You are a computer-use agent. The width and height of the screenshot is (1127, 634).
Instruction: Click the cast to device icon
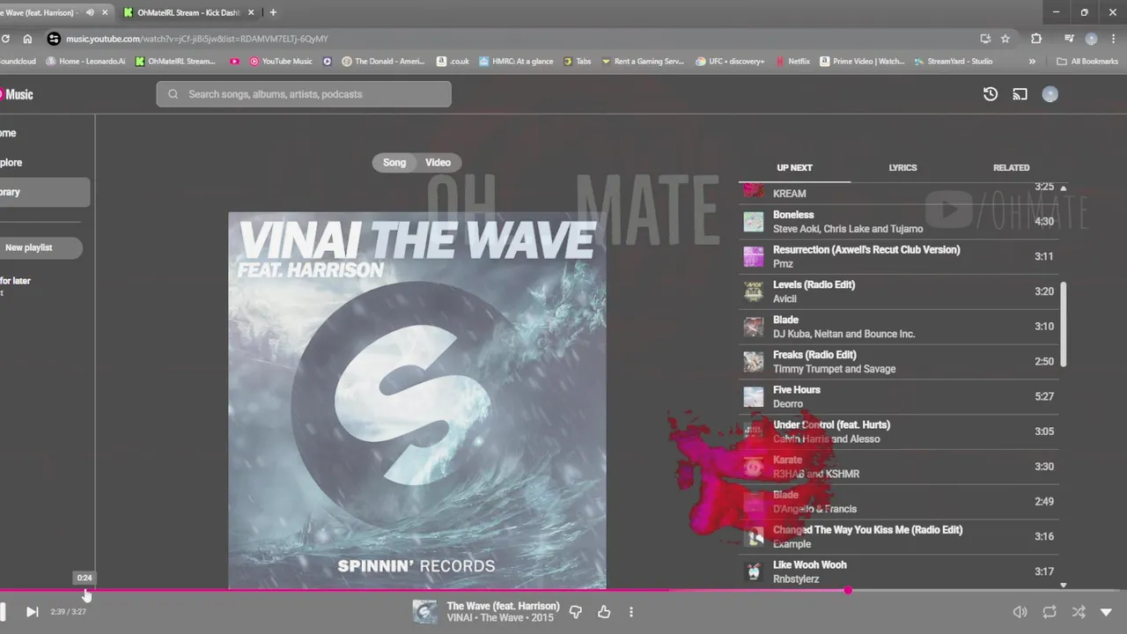point(1020,94)
